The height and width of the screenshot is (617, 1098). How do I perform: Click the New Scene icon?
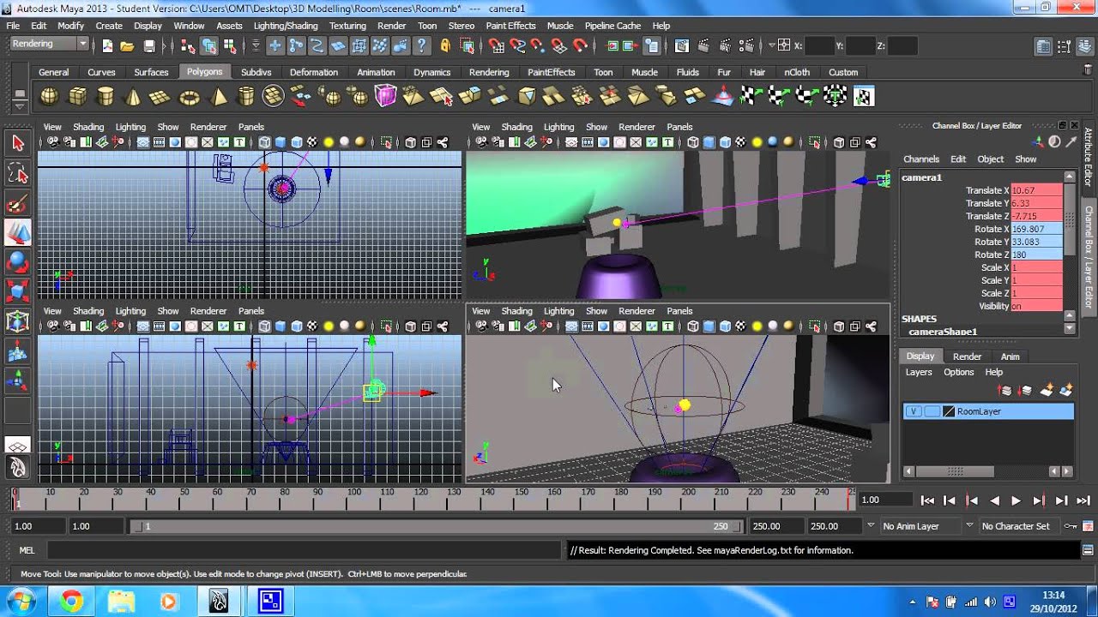pyautogui.click(x=106, y=45)
